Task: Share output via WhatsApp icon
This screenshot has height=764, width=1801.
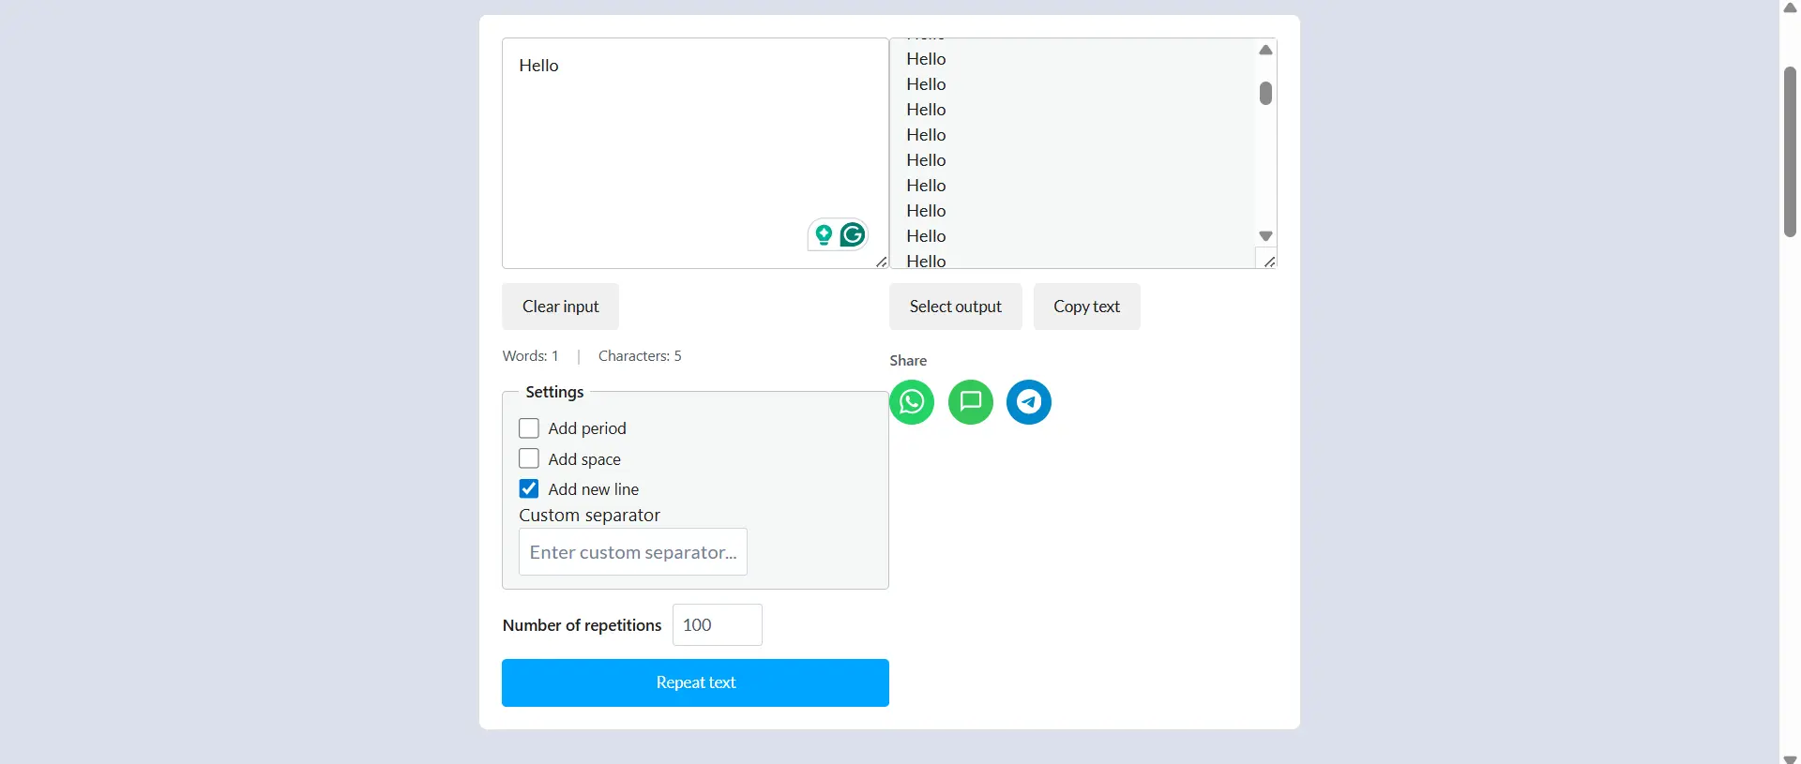Action: [912, 402]
